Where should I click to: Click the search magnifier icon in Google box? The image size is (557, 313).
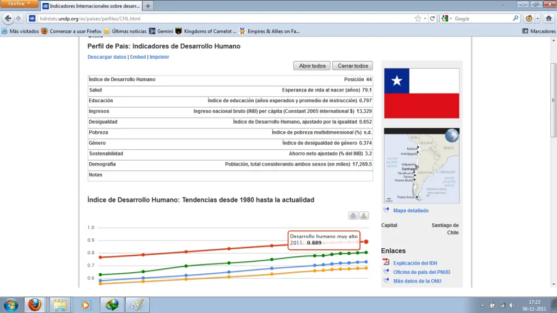click(516, 19)
